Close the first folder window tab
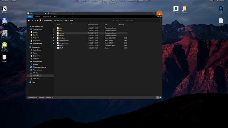Image resolution: width=228 pixels, height=128 pixels. click(45, 14)
